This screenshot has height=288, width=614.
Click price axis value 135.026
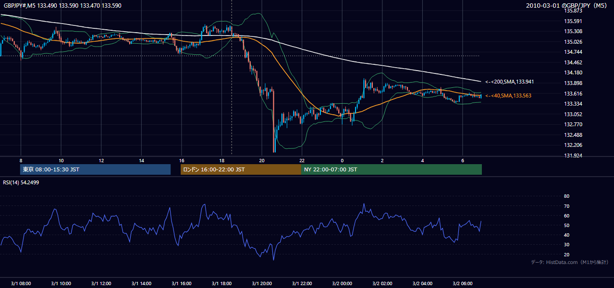573,42
